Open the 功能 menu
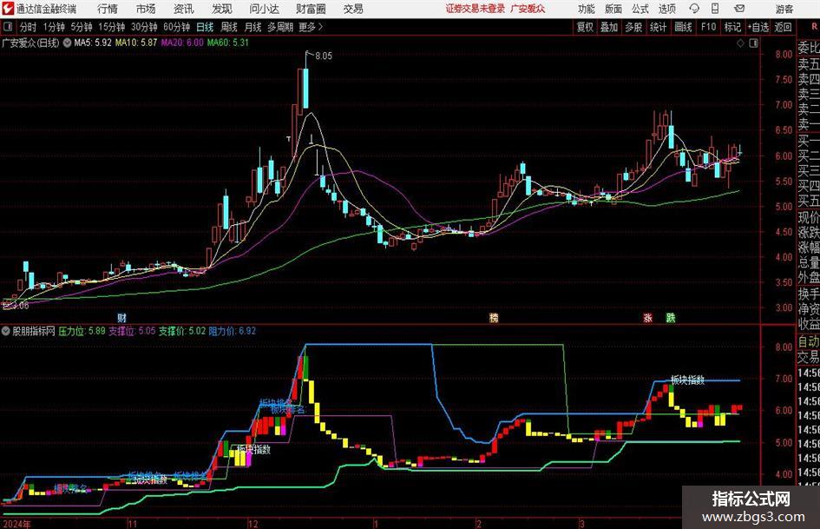Screen dimensions: 820x529 587,9
